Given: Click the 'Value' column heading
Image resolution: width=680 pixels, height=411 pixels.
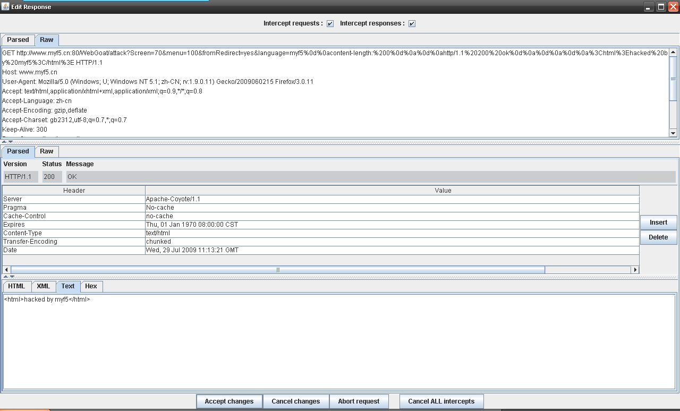Looking at the screenshot, I should click(x=392, y=190).
